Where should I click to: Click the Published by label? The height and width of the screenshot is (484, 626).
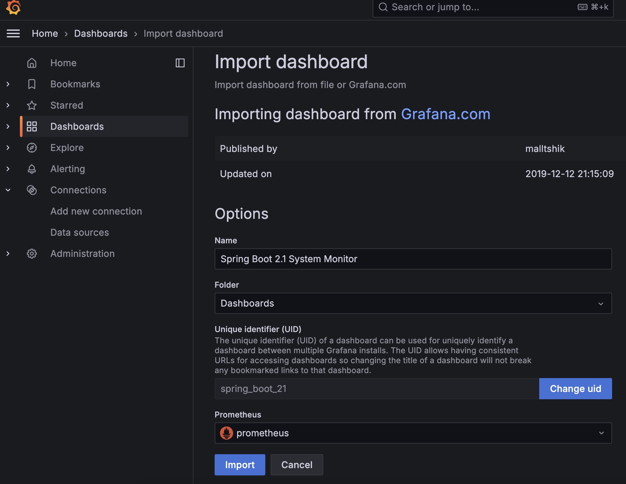click(248, 149)
